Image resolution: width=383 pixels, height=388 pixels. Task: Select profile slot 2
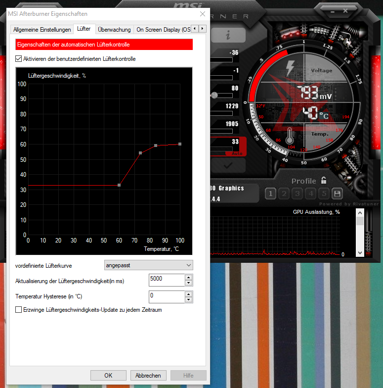284,194
